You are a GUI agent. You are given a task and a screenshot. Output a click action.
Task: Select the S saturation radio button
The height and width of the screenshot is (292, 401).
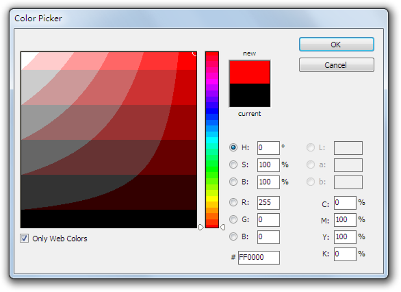coord(233,164)
